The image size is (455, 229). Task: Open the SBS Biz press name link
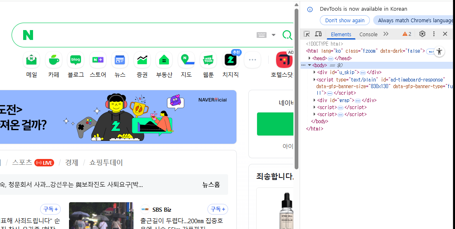pos(162,210)
